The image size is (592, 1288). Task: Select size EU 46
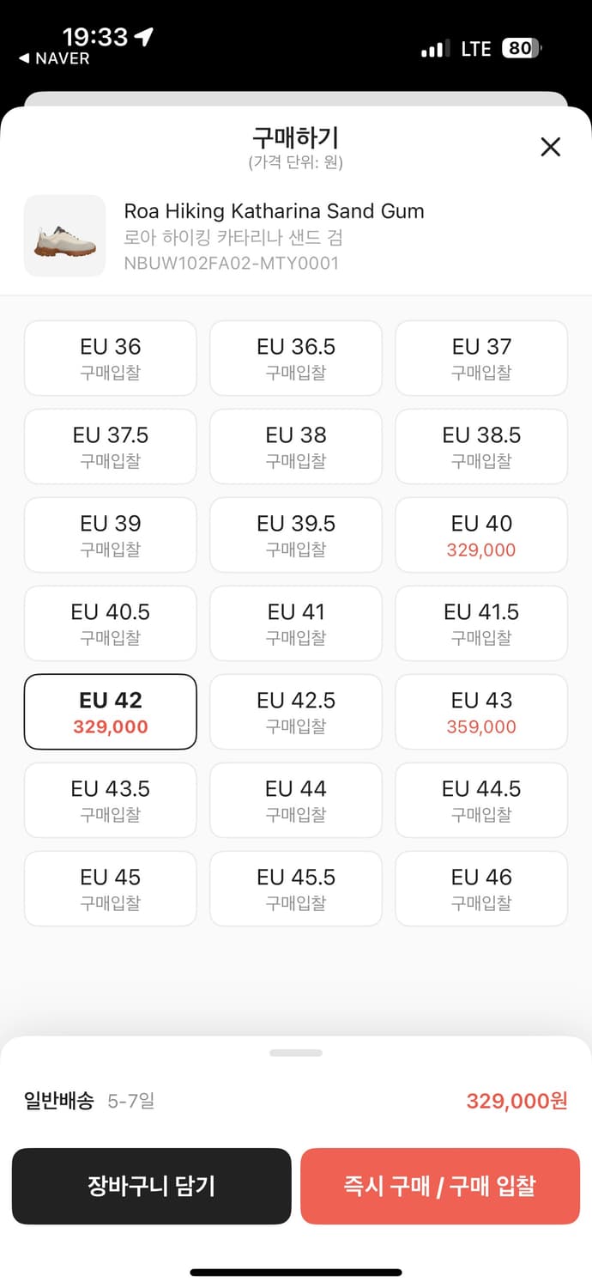[x=481, y=889]
